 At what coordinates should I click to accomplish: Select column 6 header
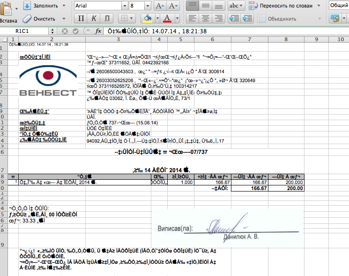coord(213,39)
